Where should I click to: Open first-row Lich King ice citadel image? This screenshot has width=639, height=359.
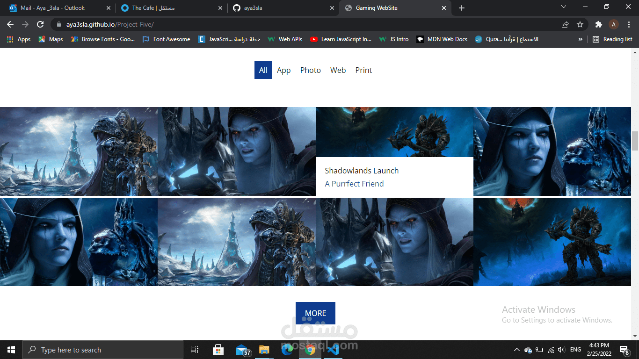click(79, 151)
